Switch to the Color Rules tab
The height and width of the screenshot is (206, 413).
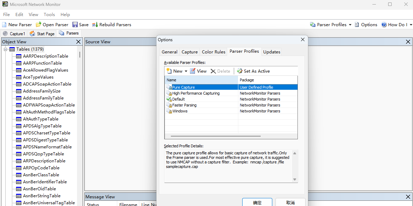pos(213,52)
